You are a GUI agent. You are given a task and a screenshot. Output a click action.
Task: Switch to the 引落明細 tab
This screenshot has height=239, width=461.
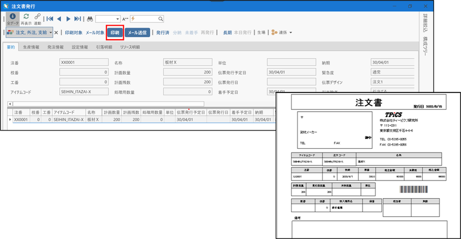coord(104,47)
